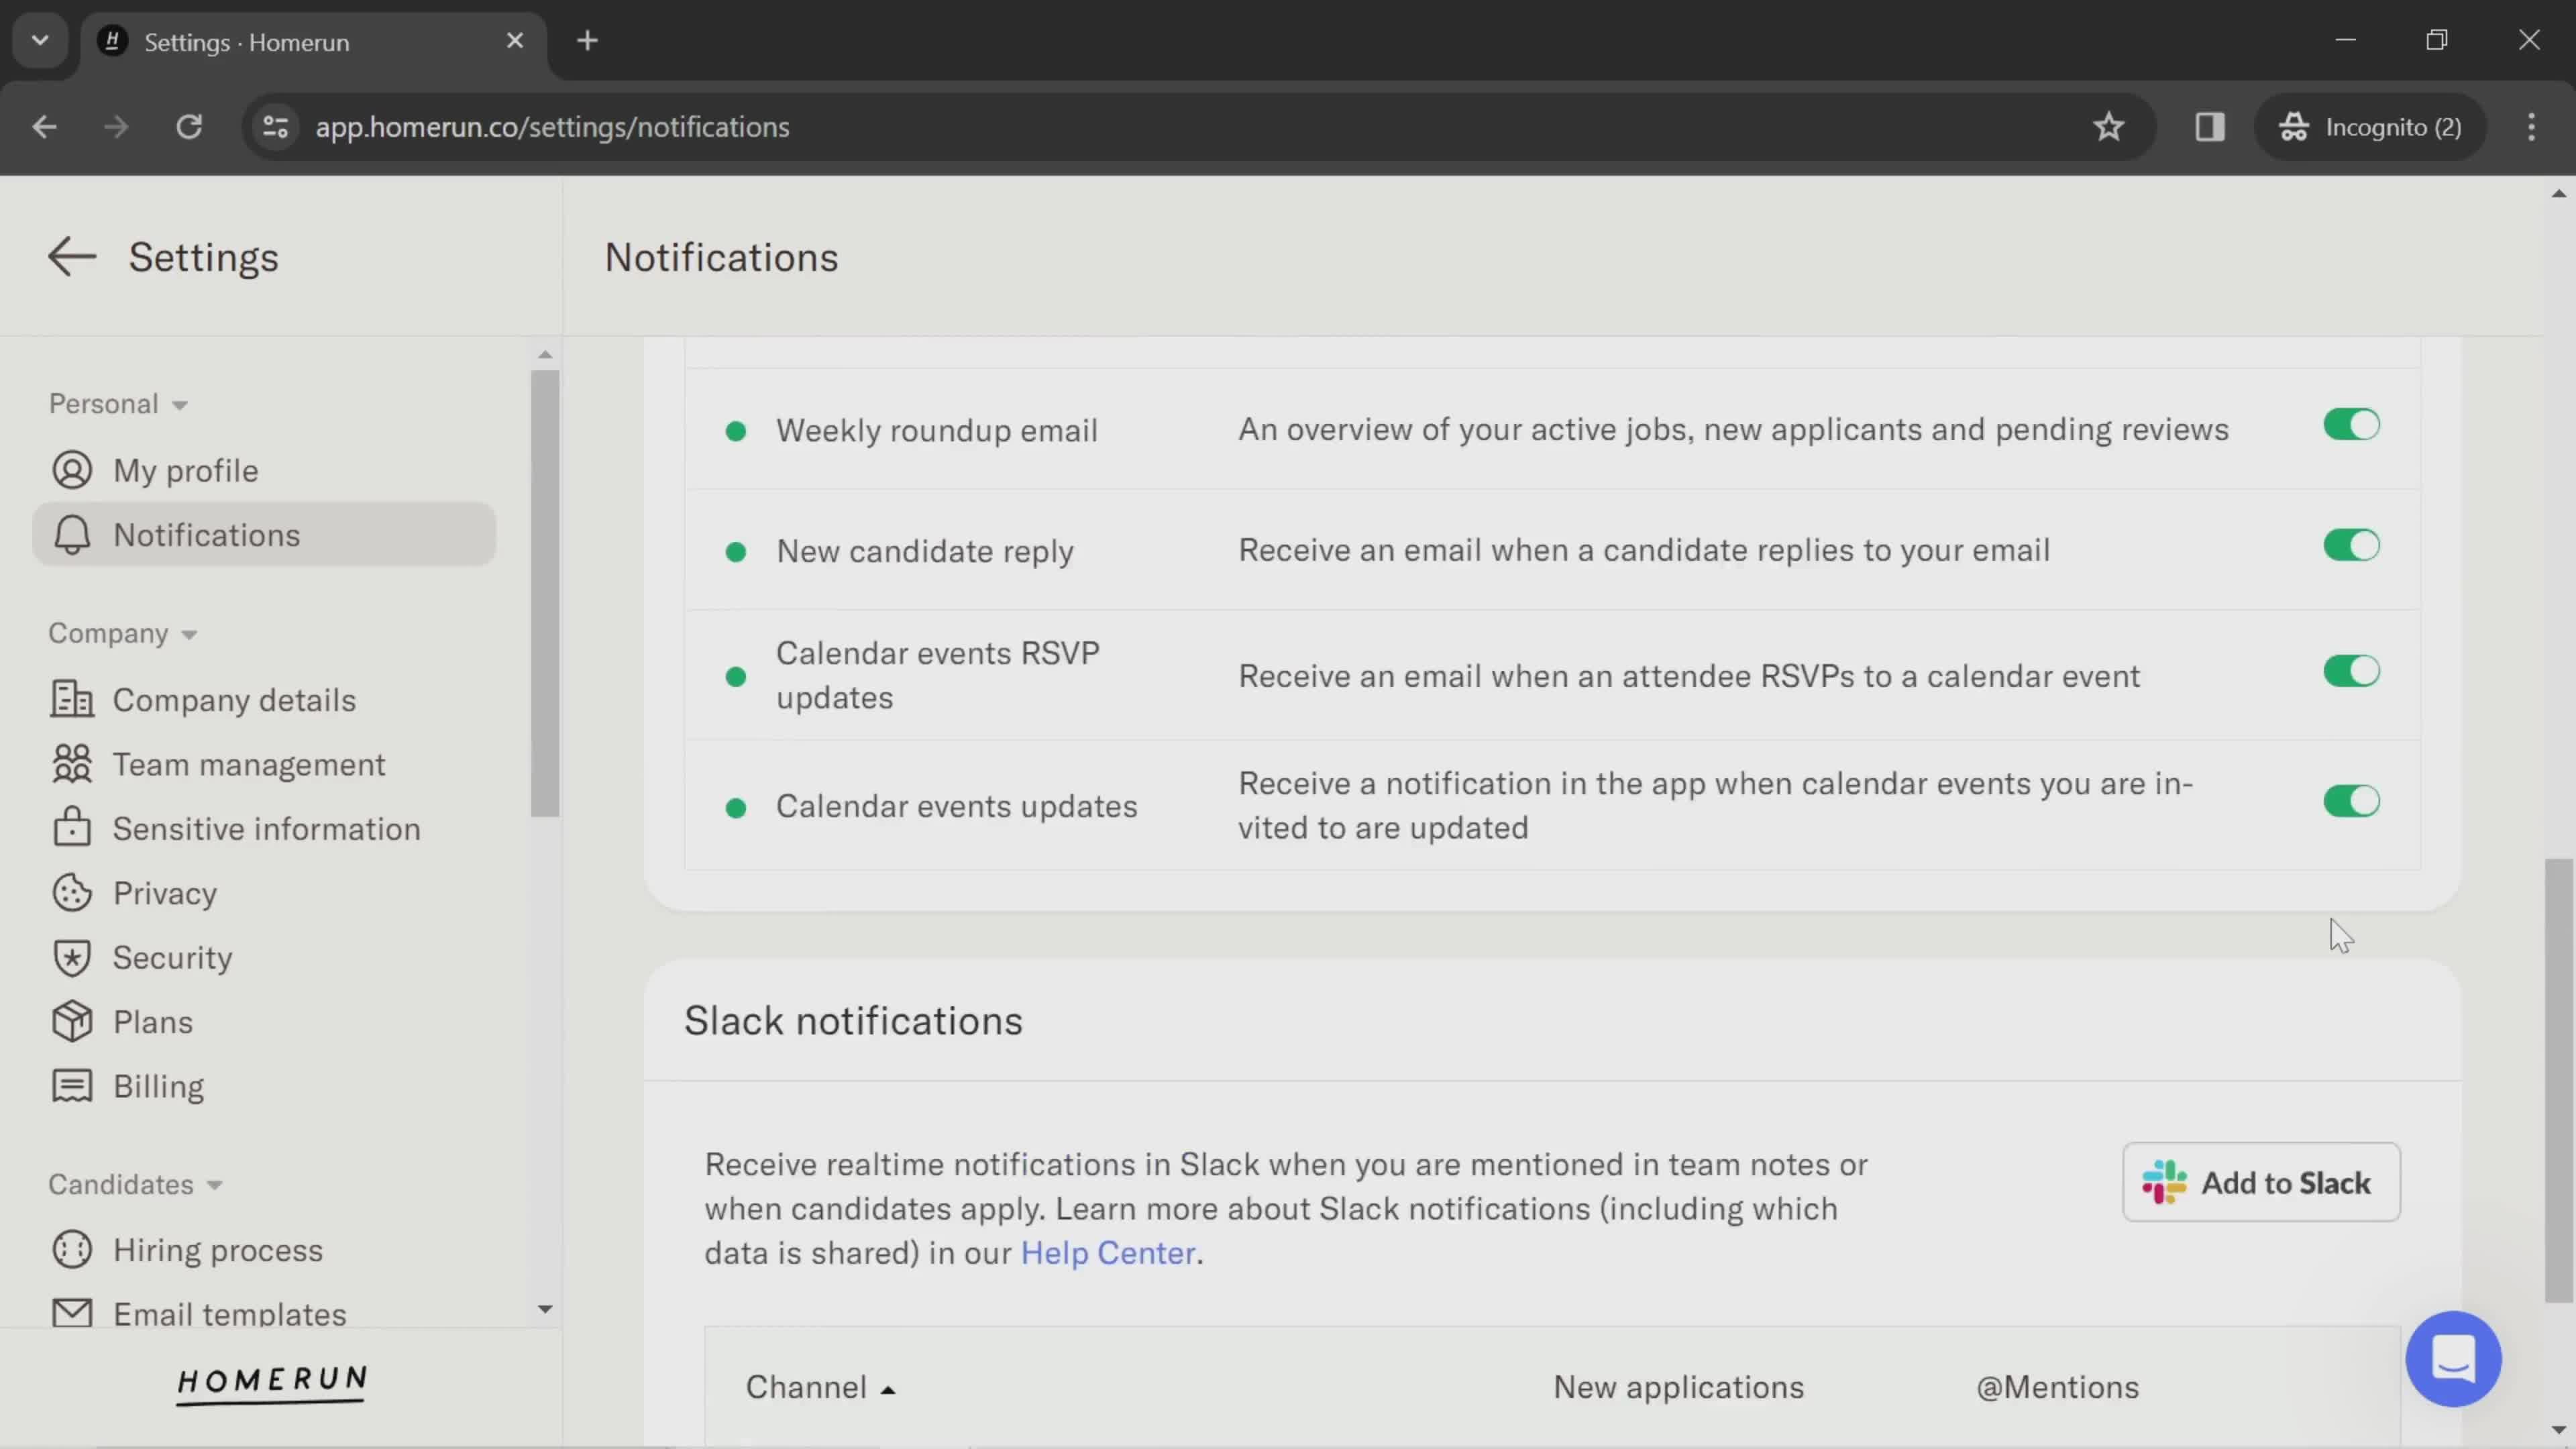The height and width of the screenshot is (1449, 2576).
Task: Click the Weekly roundup email label
Action: pyautogui.click(x=936, y=431)
